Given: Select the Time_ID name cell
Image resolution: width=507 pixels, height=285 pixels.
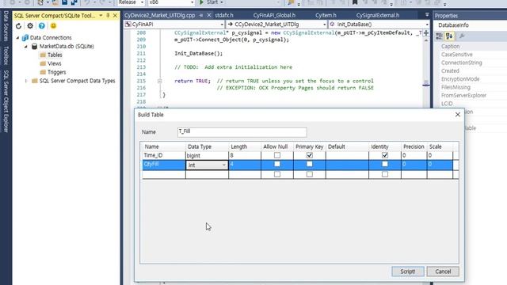Looking at the screenshot, I should pyautogui.click(x=164, y=155).
